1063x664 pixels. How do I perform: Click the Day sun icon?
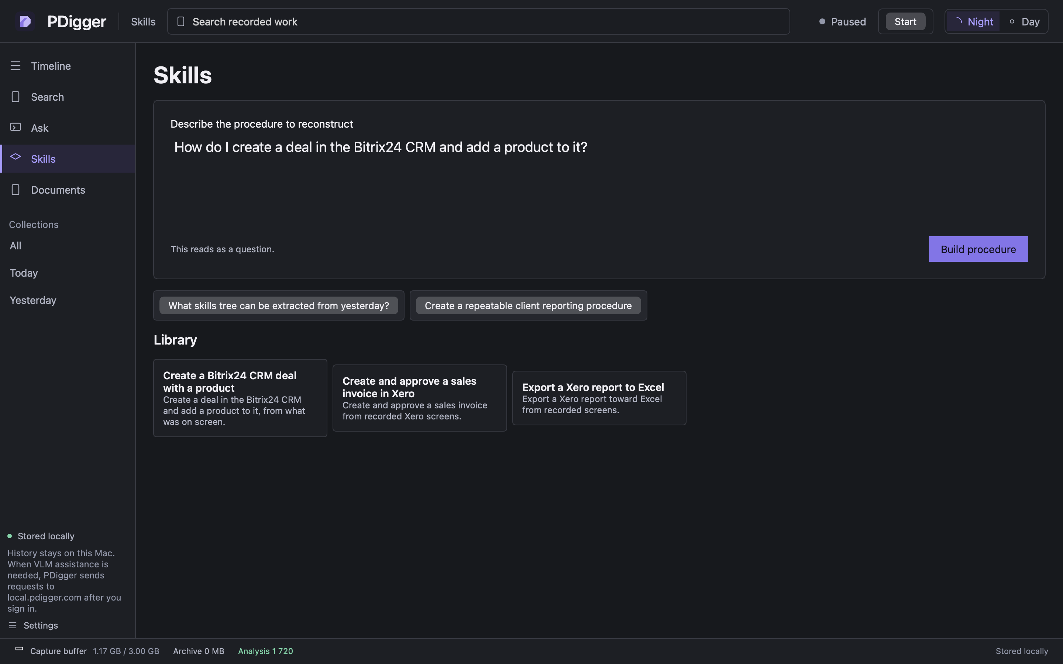[x=1012, y=21]
